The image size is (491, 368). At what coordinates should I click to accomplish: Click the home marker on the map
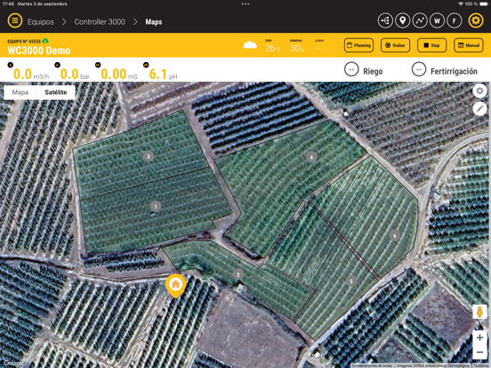point(175,285)
